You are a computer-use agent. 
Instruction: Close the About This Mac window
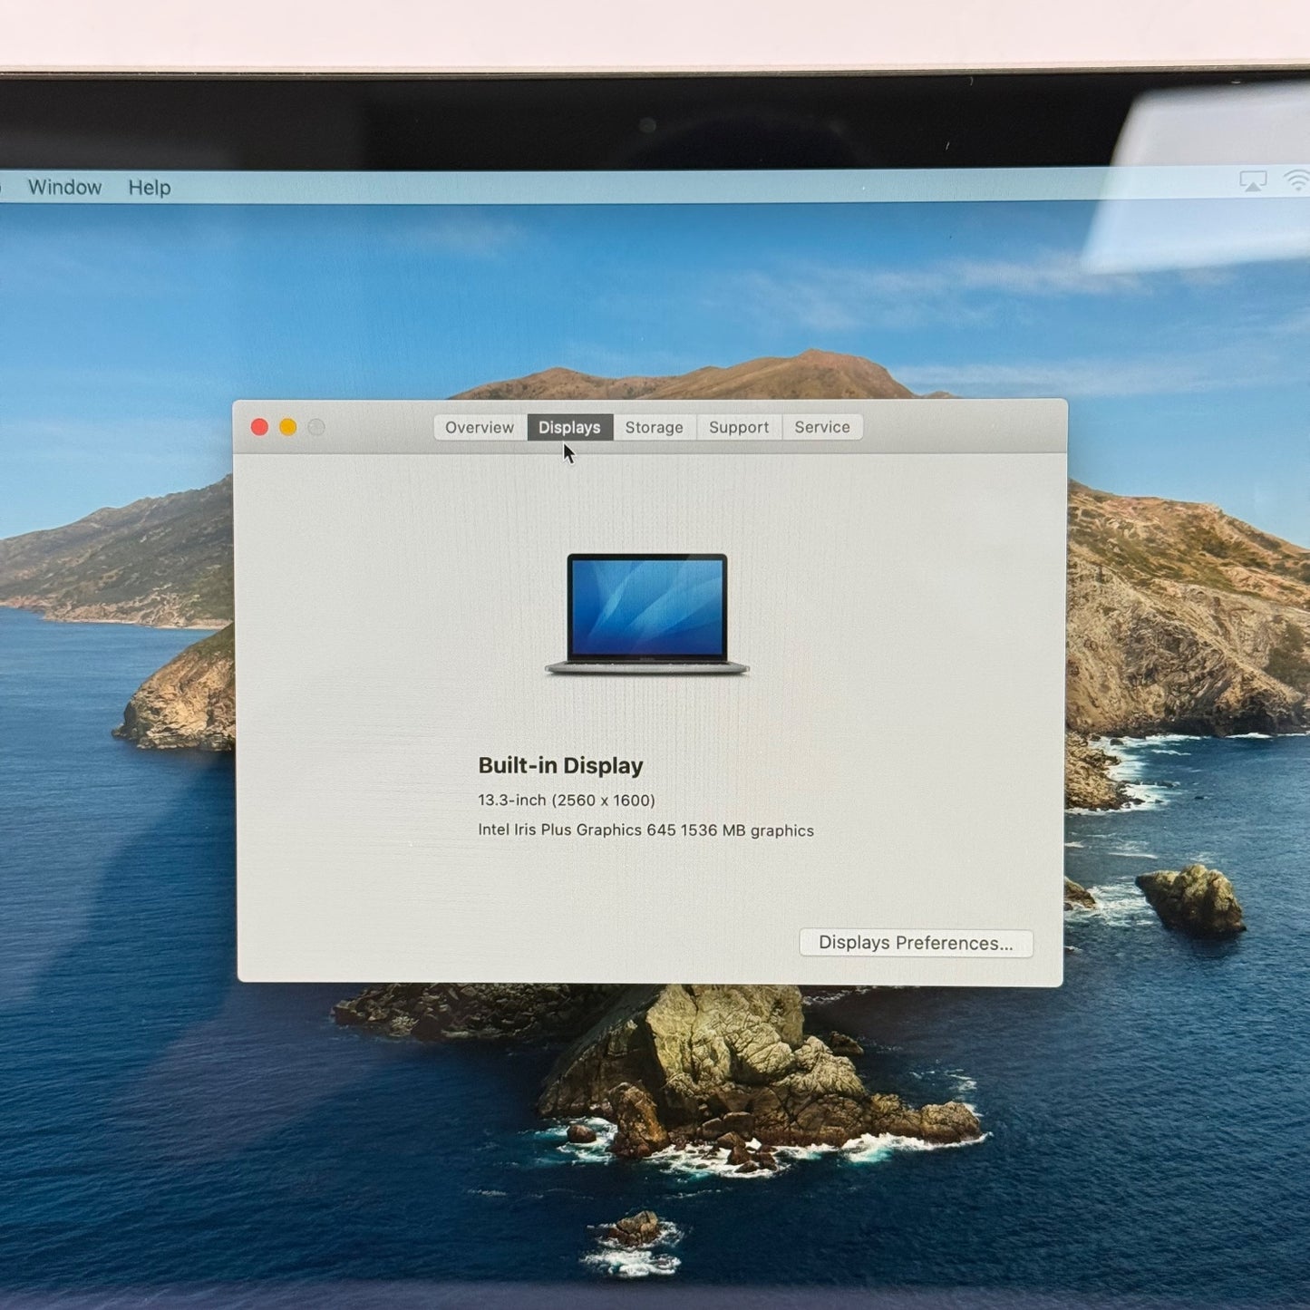tap(259, 427)
